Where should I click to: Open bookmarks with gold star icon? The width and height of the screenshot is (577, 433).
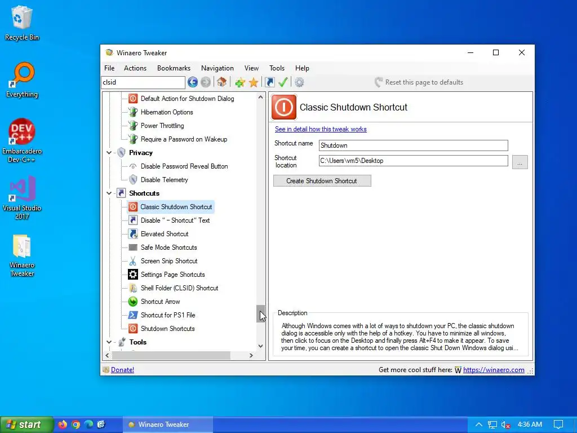click(x=254, y=82)
